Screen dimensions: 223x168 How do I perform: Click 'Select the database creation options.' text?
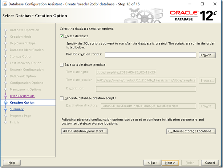click(x=87, y=29)
